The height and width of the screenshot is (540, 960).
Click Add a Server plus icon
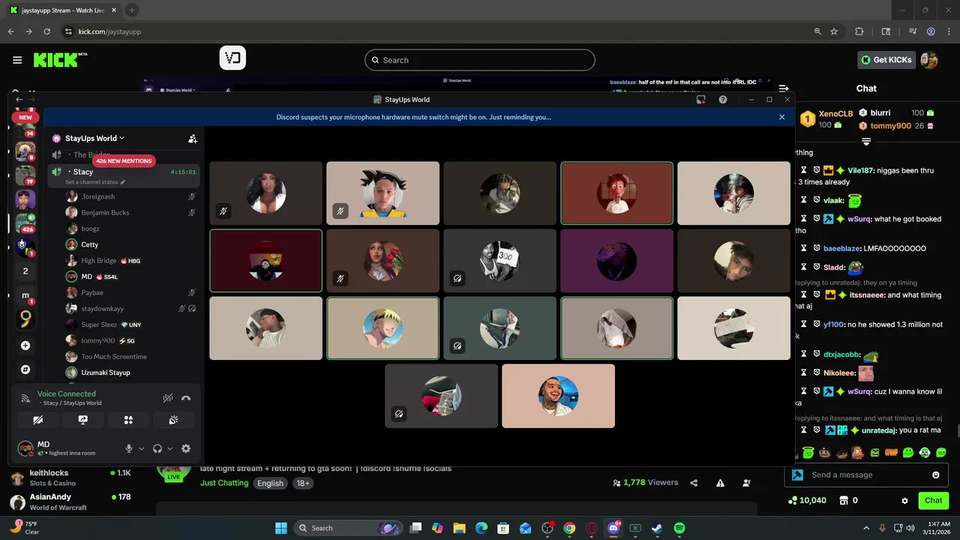25,346
